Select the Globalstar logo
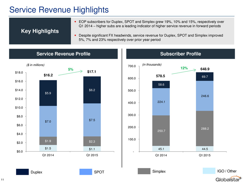 229,179
